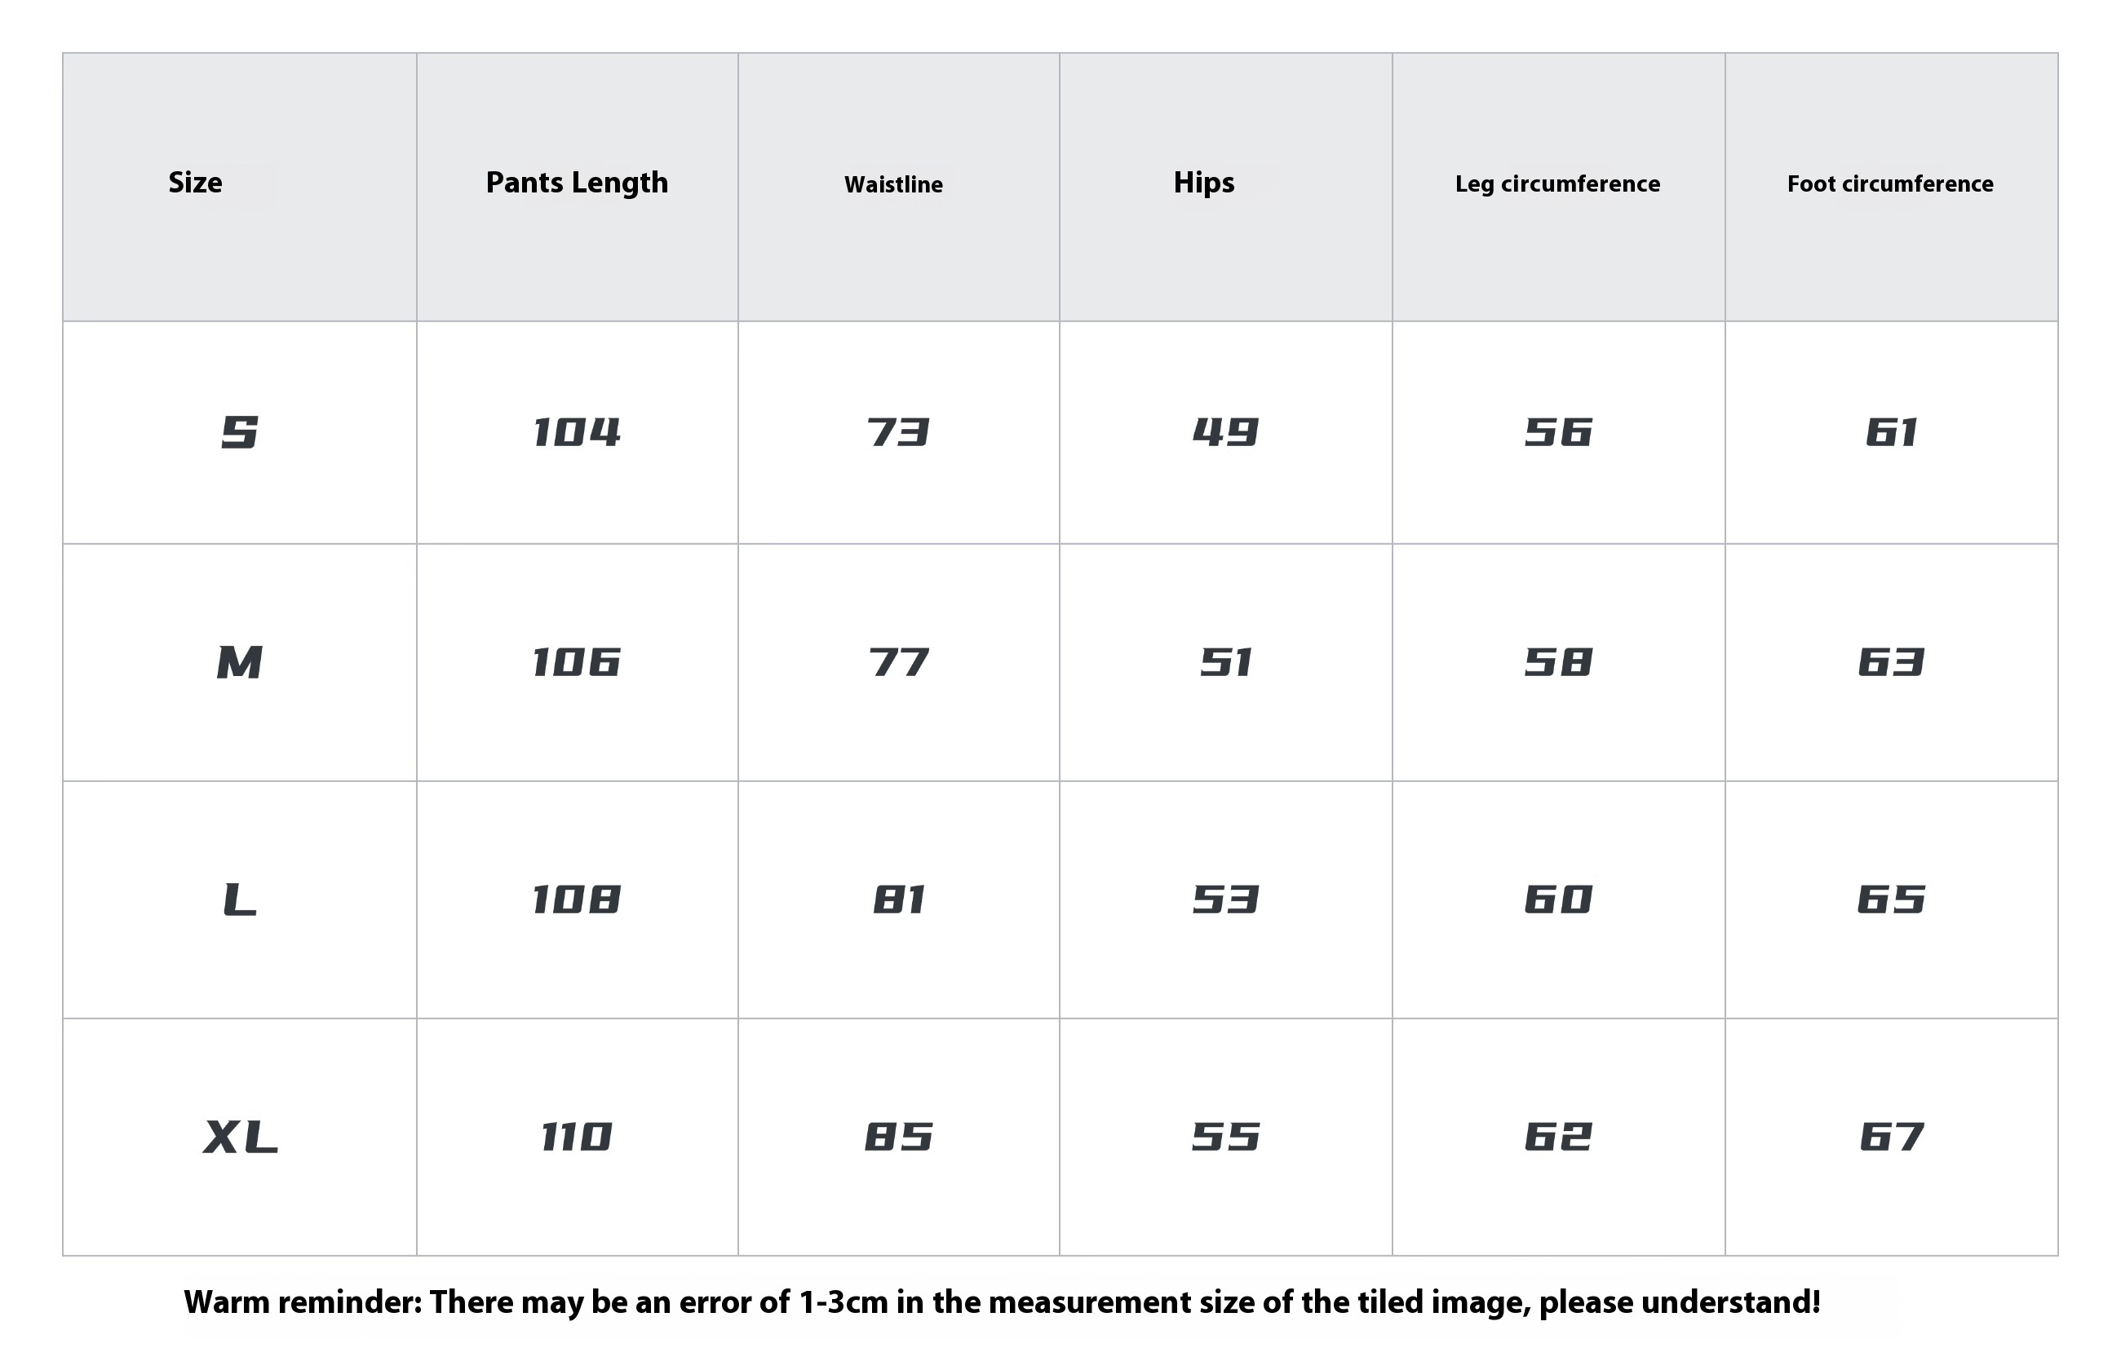Screen dimensions: 2121x1370
Task: Click the Size column header
Action: [x=195, y=183]
